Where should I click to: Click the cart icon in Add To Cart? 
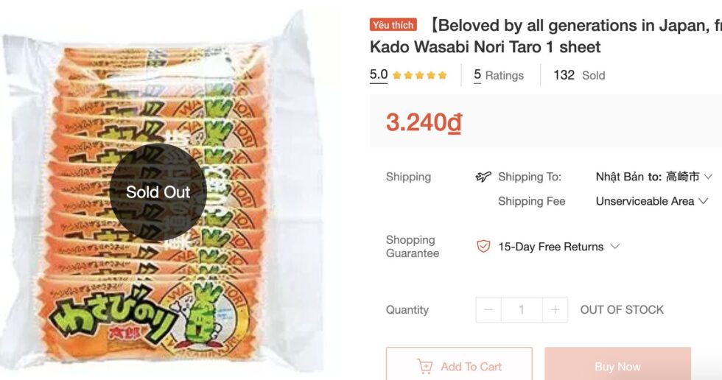(x=424, y=366)
